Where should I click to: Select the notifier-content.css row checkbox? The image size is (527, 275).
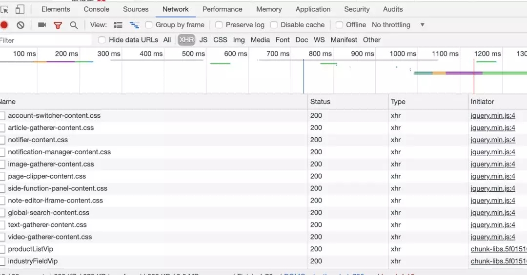tap(2, 140)
